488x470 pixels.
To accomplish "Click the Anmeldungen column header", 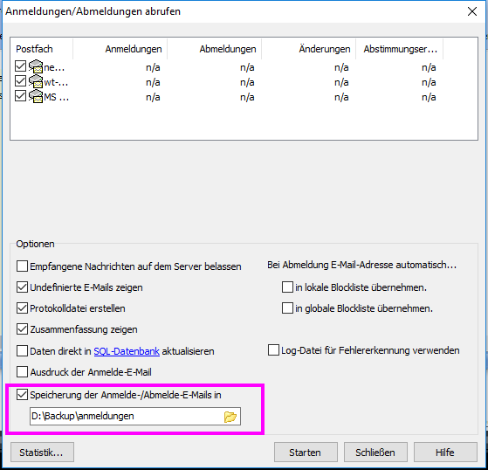I will coord(120,49).
